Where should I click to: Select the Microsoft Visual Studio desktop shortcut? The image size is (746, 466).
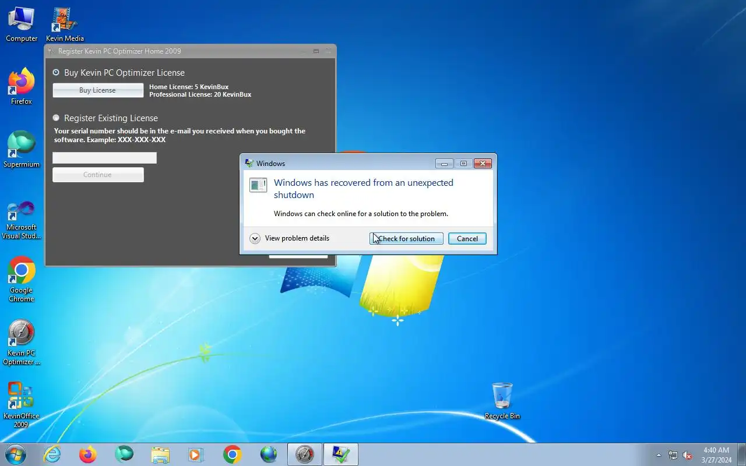coord(22,219)
